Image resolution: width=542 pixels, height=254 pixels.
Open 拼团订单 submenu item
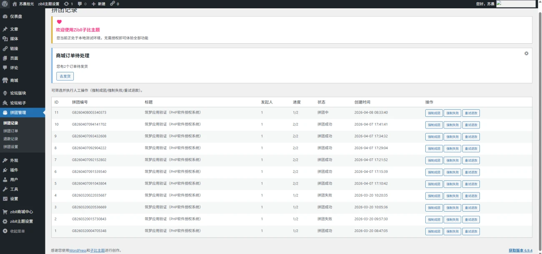[x=11, y=131]
